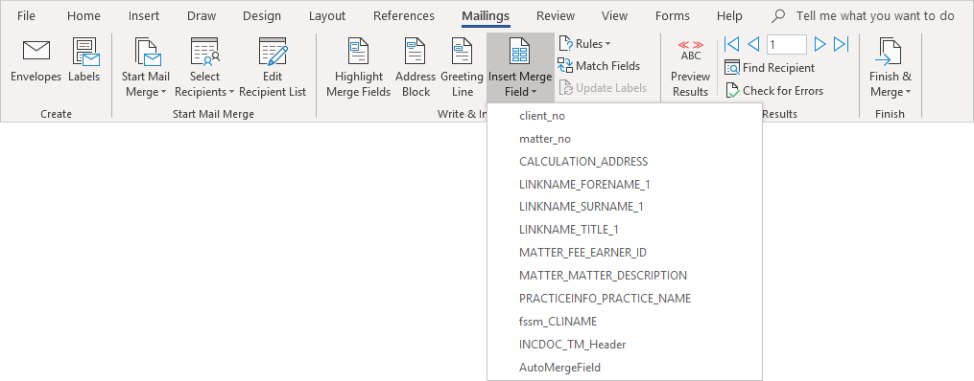Click Check for Errors
The width and height of the screenshot is (974, 381).
point(774,90)
